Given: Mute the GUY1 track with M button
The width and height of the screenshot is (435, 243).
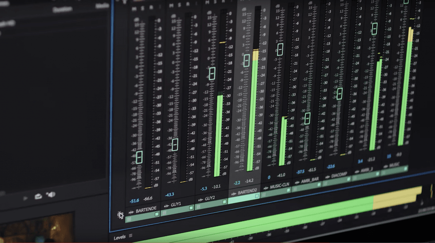Looking at the screenshot, I should 171,6.
